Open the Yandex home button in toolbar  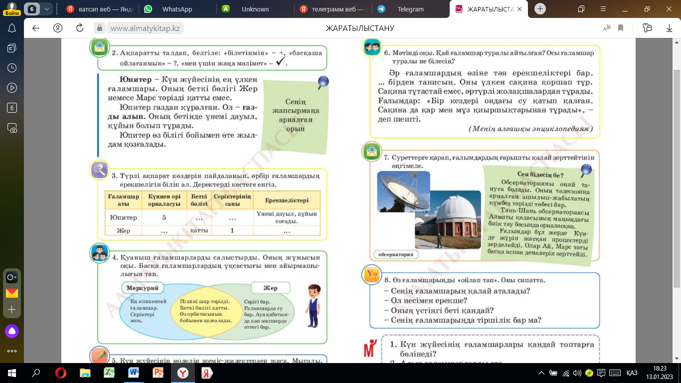58,28
